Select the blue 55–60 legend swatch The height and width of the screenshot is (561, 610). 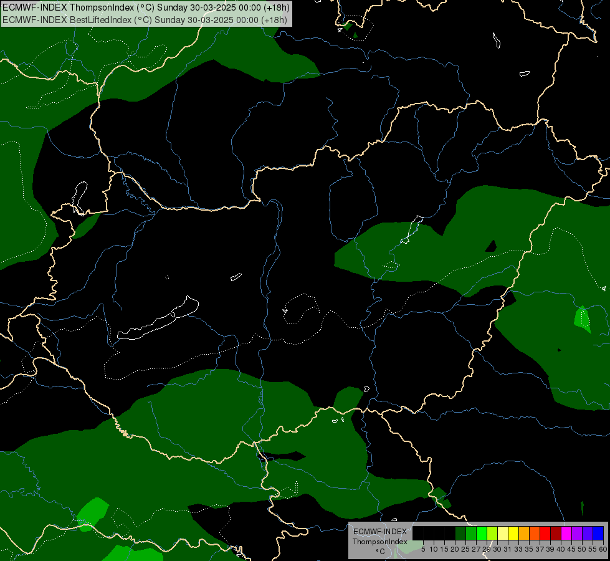[598, 533]
